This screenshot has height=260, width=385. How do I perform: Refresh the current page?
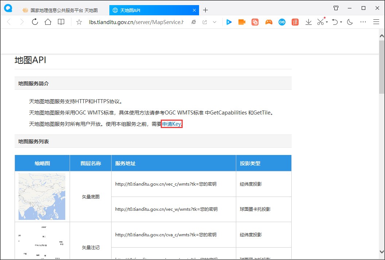click(x=35, y=22)
